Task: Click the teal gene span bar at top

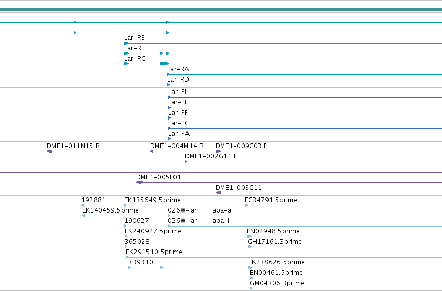Action: pos(221,10)
